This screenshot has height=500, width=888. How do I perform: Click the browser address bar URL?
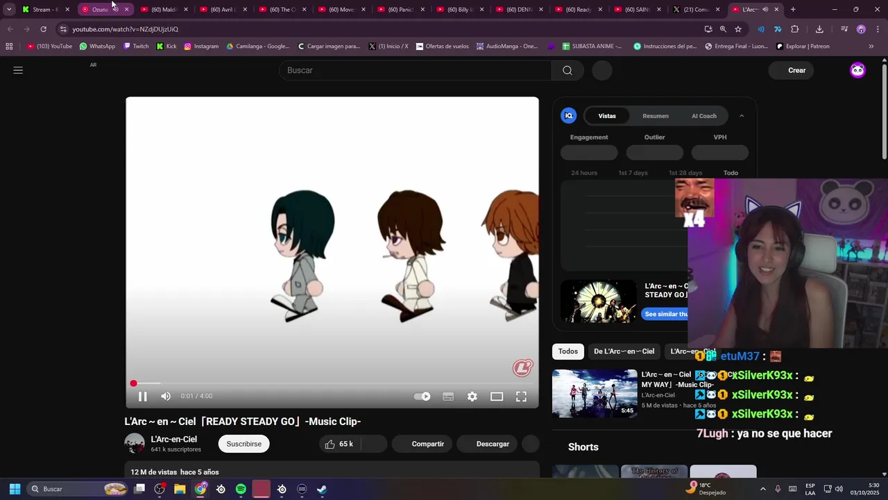[126, 29]
